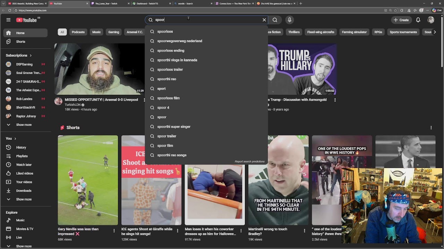444x249 pixels.
Task: Open the You section heading
Action: tap(11, 139)
